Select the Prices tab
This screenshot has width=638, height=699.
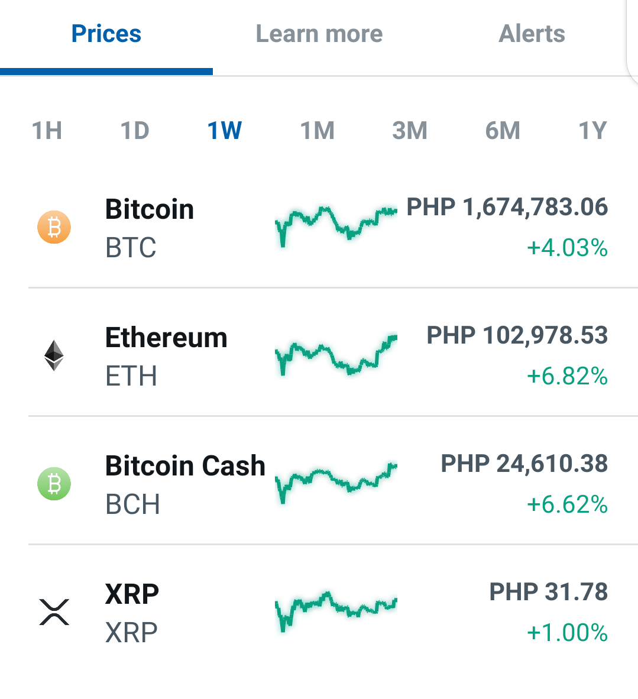(106, 34)
